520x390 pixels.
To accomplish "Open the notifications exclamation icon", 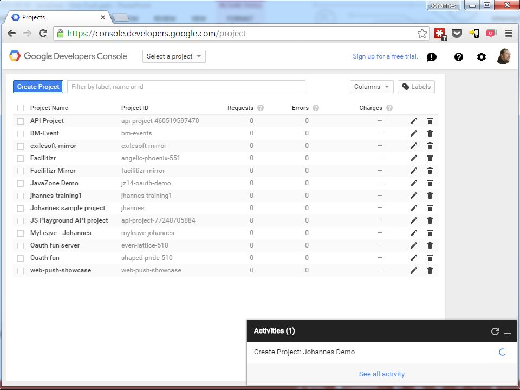I will tap(432, 57).
